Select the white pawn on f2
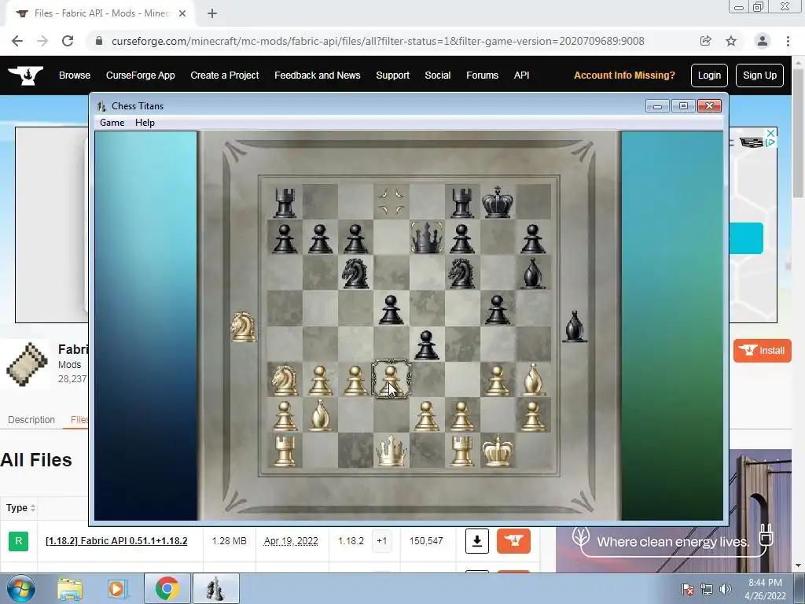 coord(461,415)
